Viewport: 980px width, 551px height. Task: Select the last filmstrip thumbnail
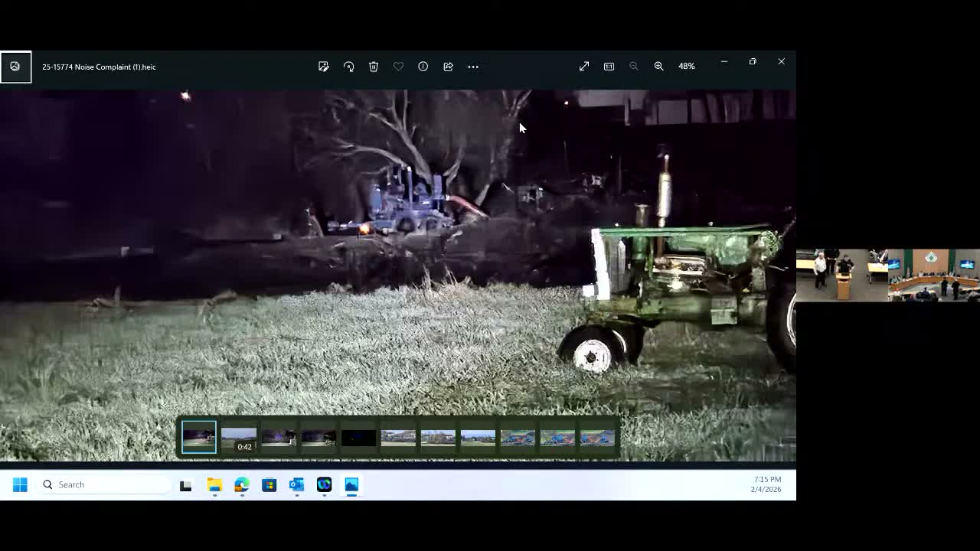click(597, 439)
